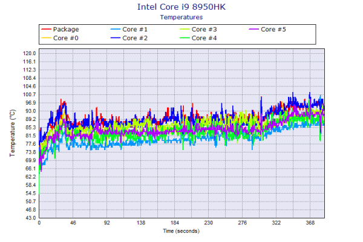Click the 81.5 y-axis value

(31, 136)
